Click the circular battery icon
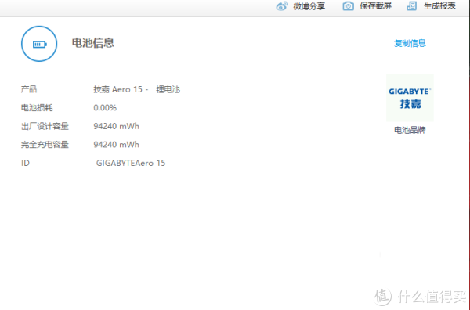 click(x=39, y=44)
